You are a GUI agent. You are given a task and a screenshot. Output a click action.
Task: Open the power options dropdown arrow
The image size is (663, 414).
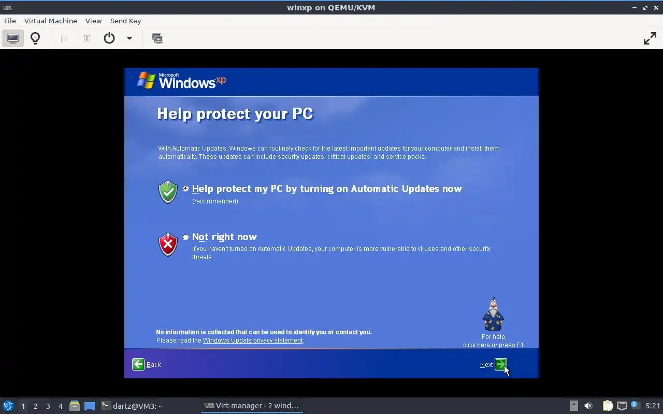[x=129, y=38]
